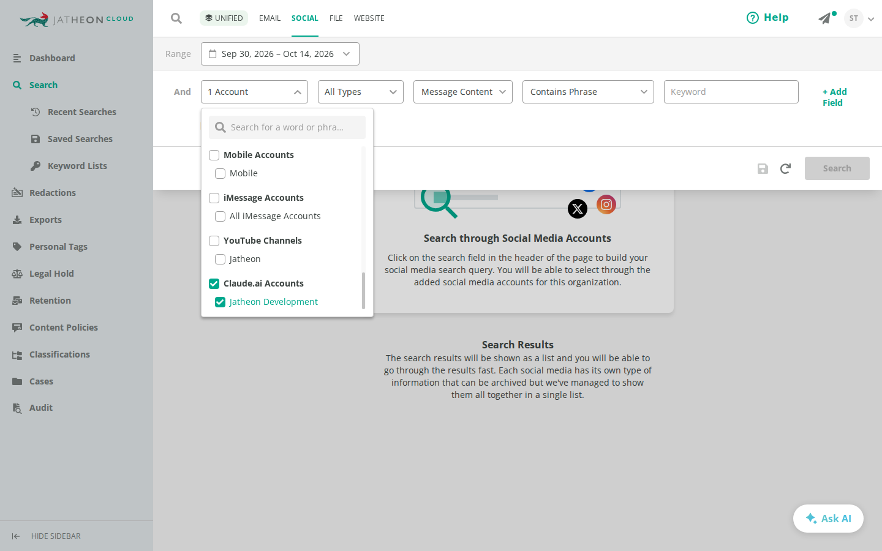The image size is (882, 551).
Task: Click the Keyword input field
Action: tap(731, 92)
